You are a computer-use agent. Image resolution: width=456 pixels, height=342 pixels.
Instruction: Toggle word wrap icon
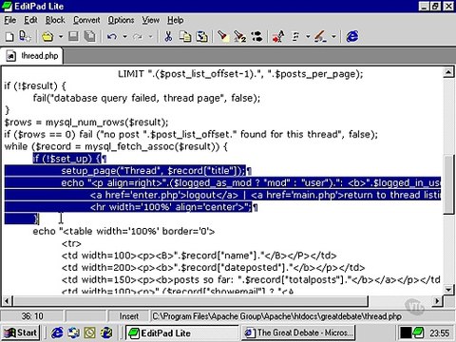296,37
